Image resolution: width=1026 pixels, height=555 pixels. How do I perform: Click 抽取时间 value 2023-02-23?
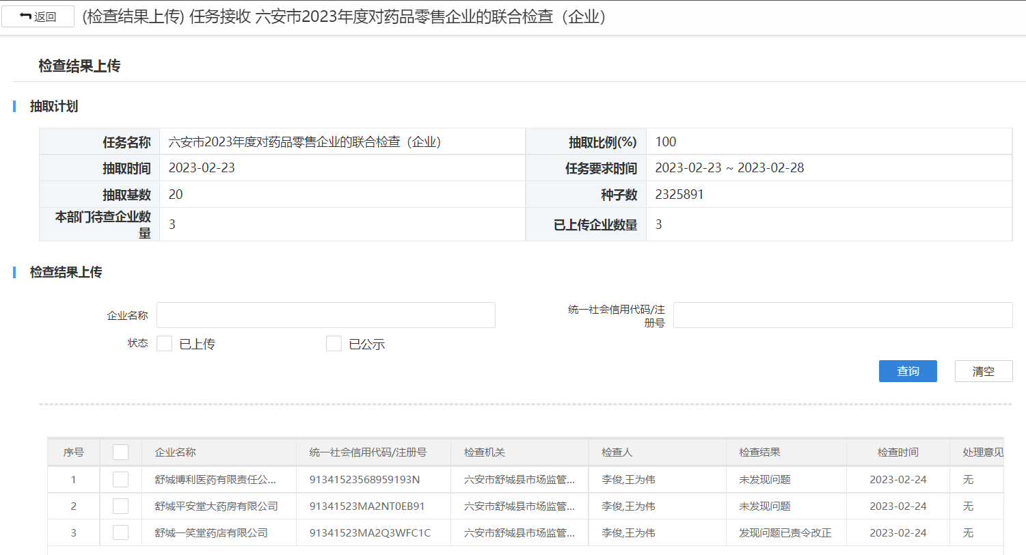click(x=202, y=167)
